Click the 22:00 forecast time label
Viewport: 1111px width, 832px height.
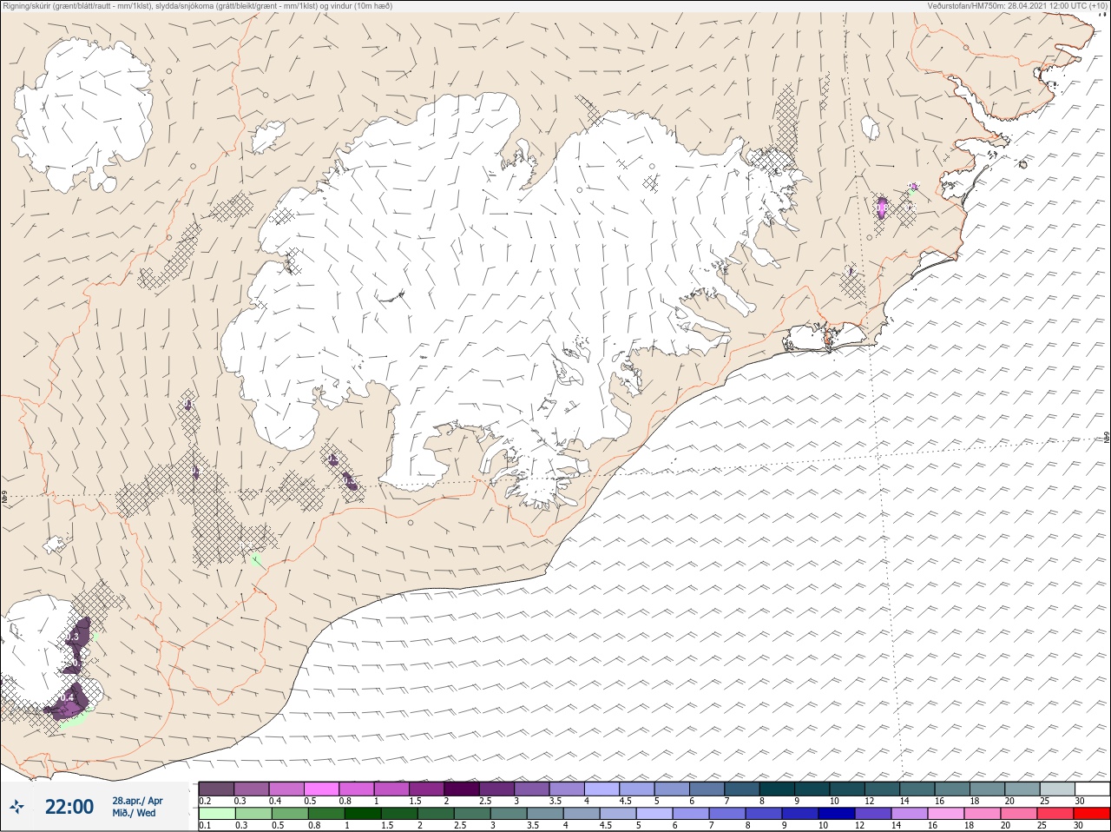tap(69, 807)
